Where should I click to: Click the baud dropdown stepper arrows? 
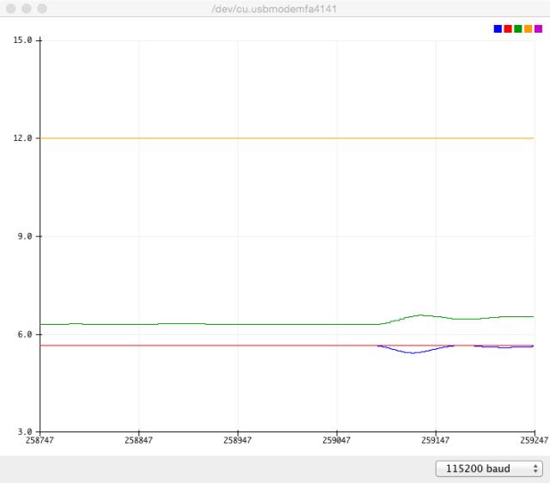[536, 468]
